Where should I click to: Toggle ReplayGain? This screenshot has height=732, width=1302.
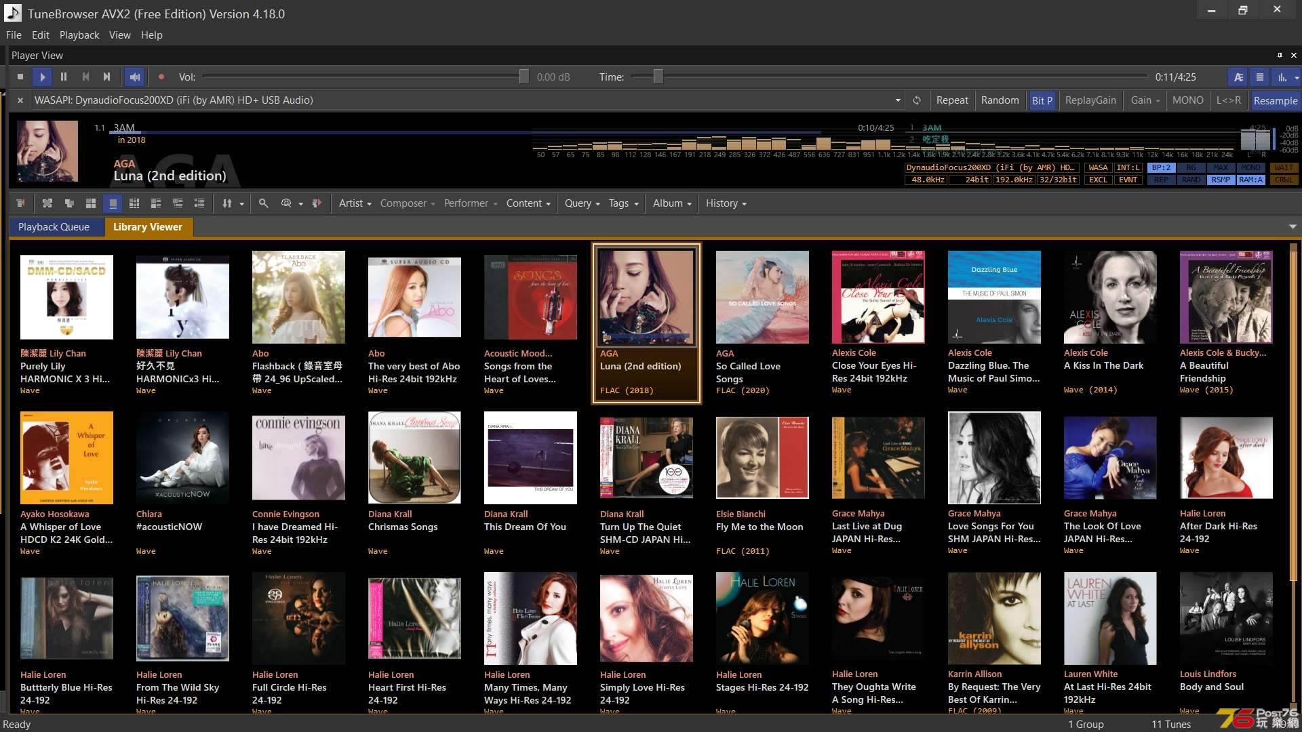coord(1090,100)
